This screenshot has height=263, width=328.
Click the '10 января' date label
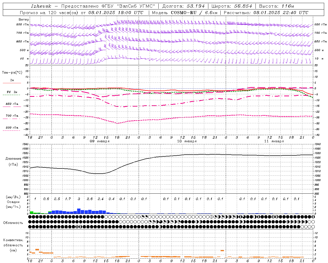(x=187, y=141)
